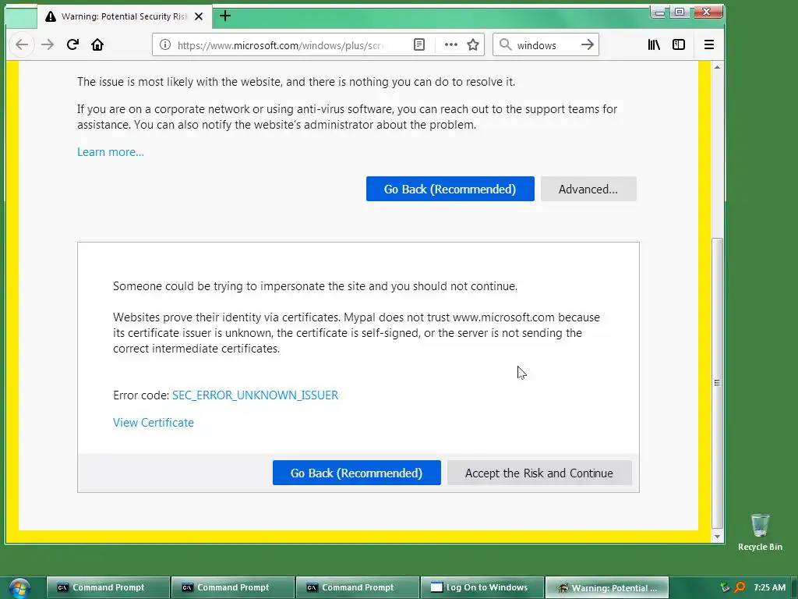
Task: Go back using the browser back arrow
Action: [21, 44]
